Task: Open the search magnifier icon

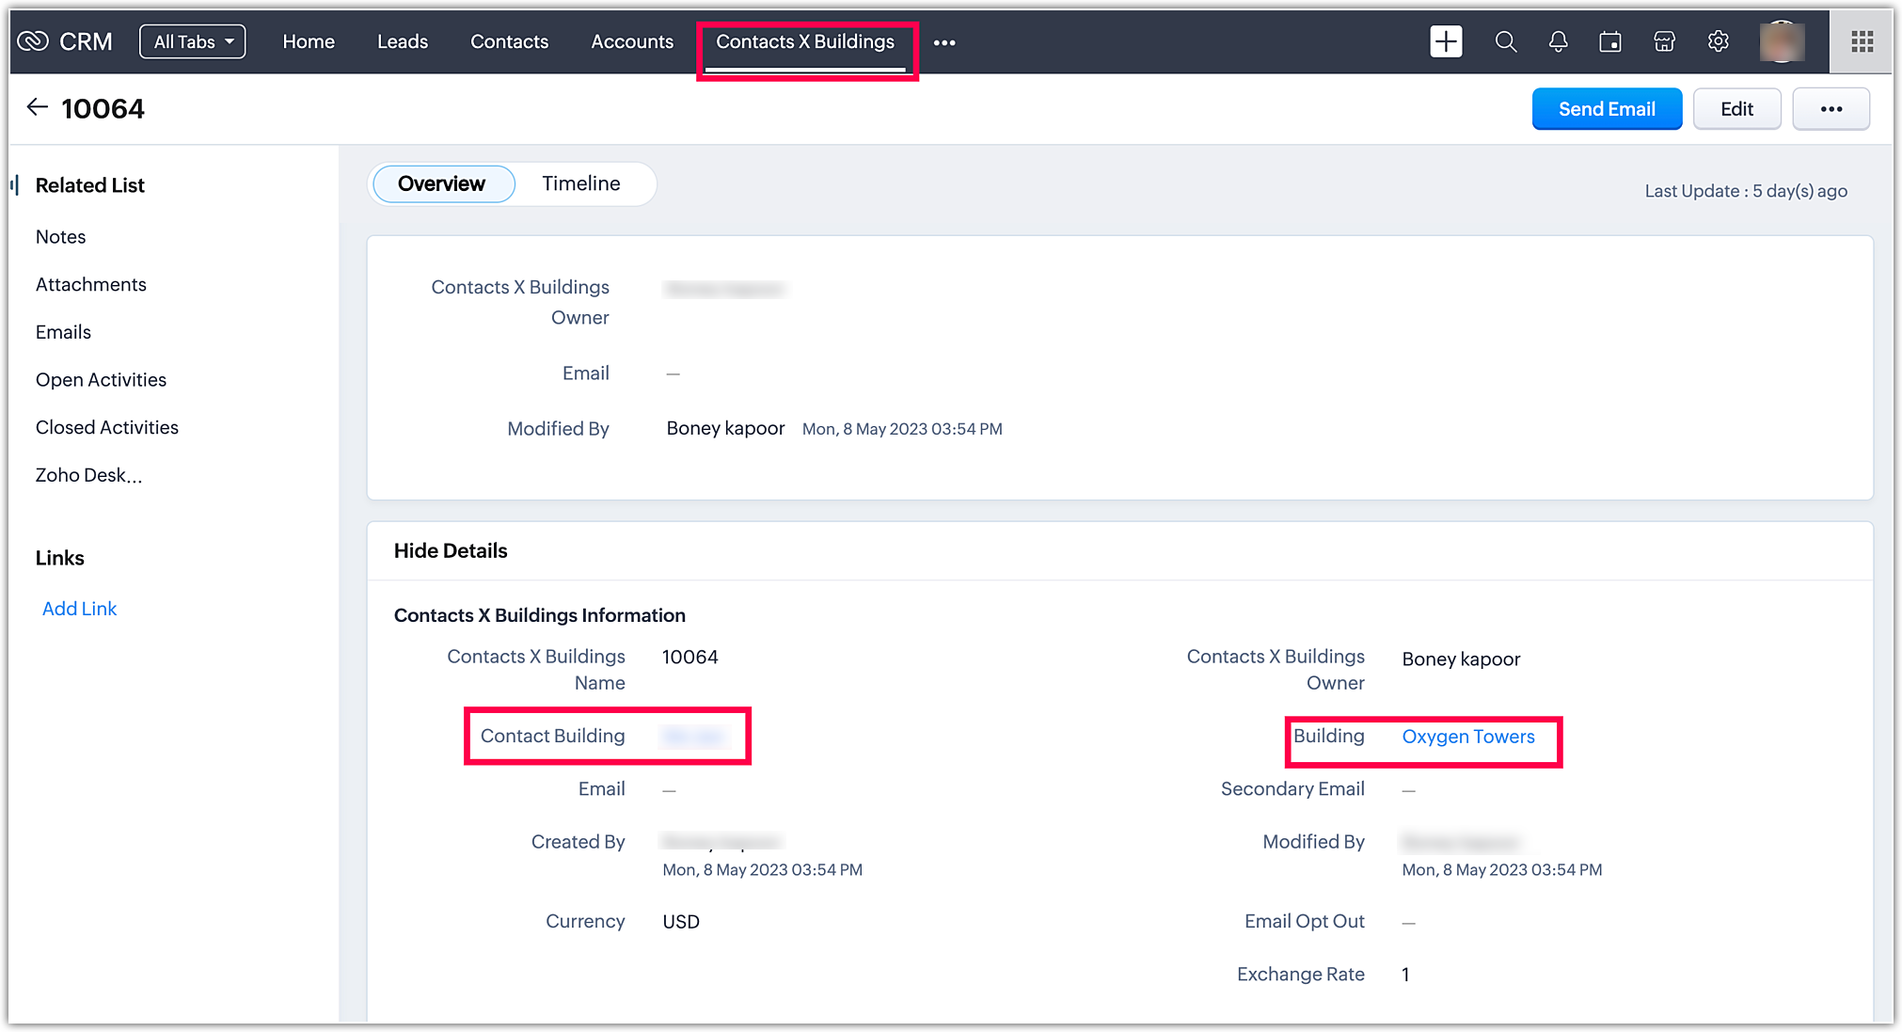Action: click(1505, 41)
